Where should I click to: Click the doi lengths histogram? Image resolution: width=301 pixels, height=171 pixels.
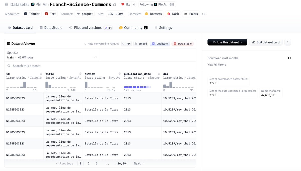[178, 85]
